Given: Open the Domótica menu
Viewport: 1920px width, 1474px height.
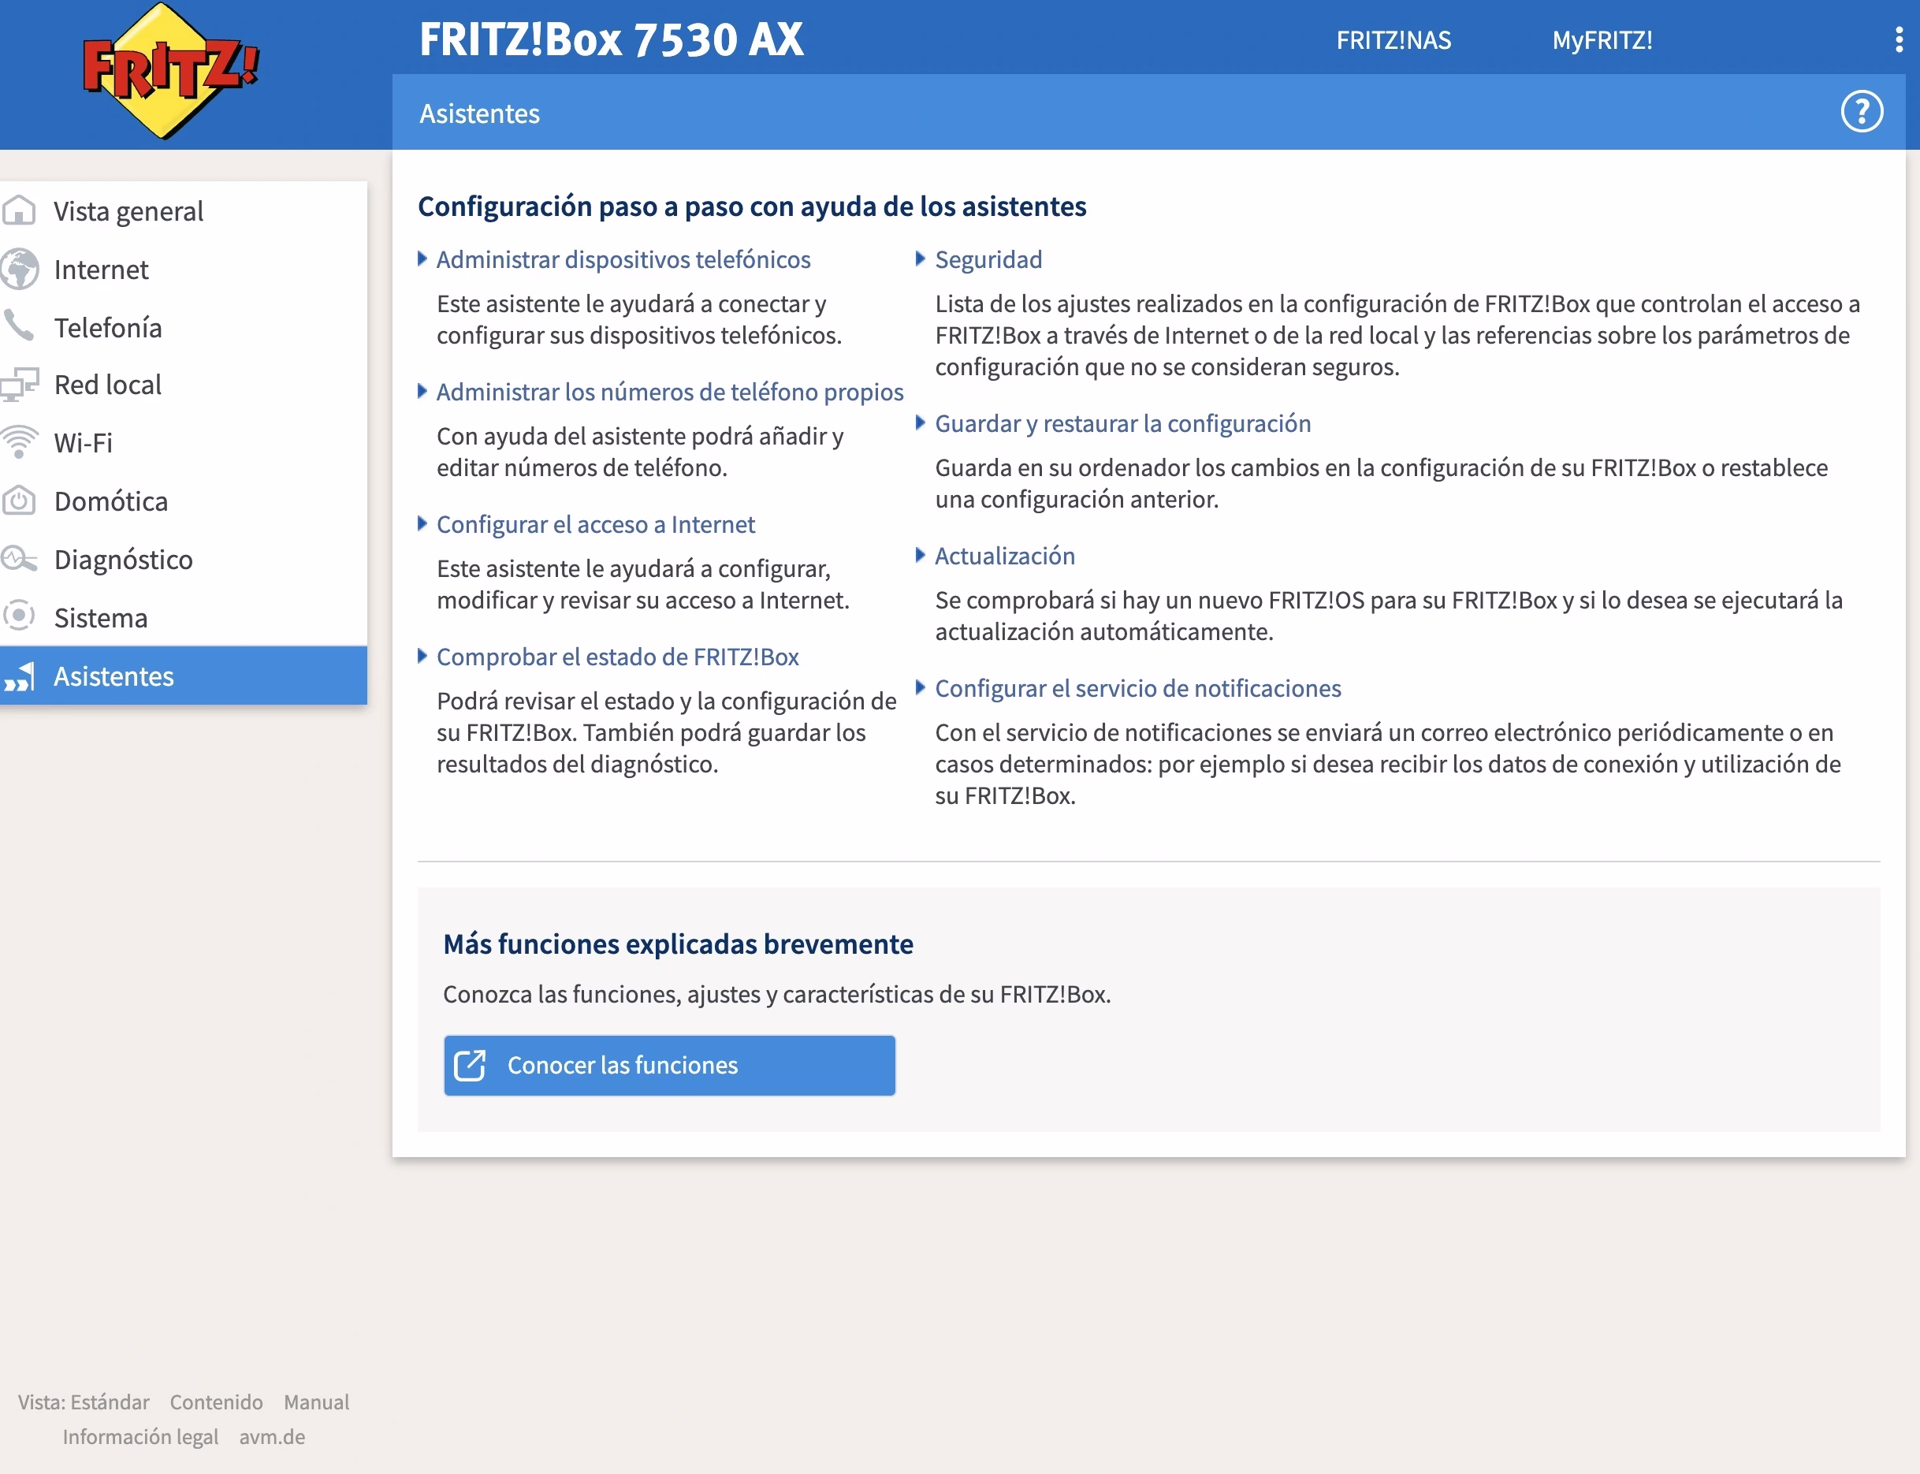Looking at the screenshot, I should pos(184,500).
